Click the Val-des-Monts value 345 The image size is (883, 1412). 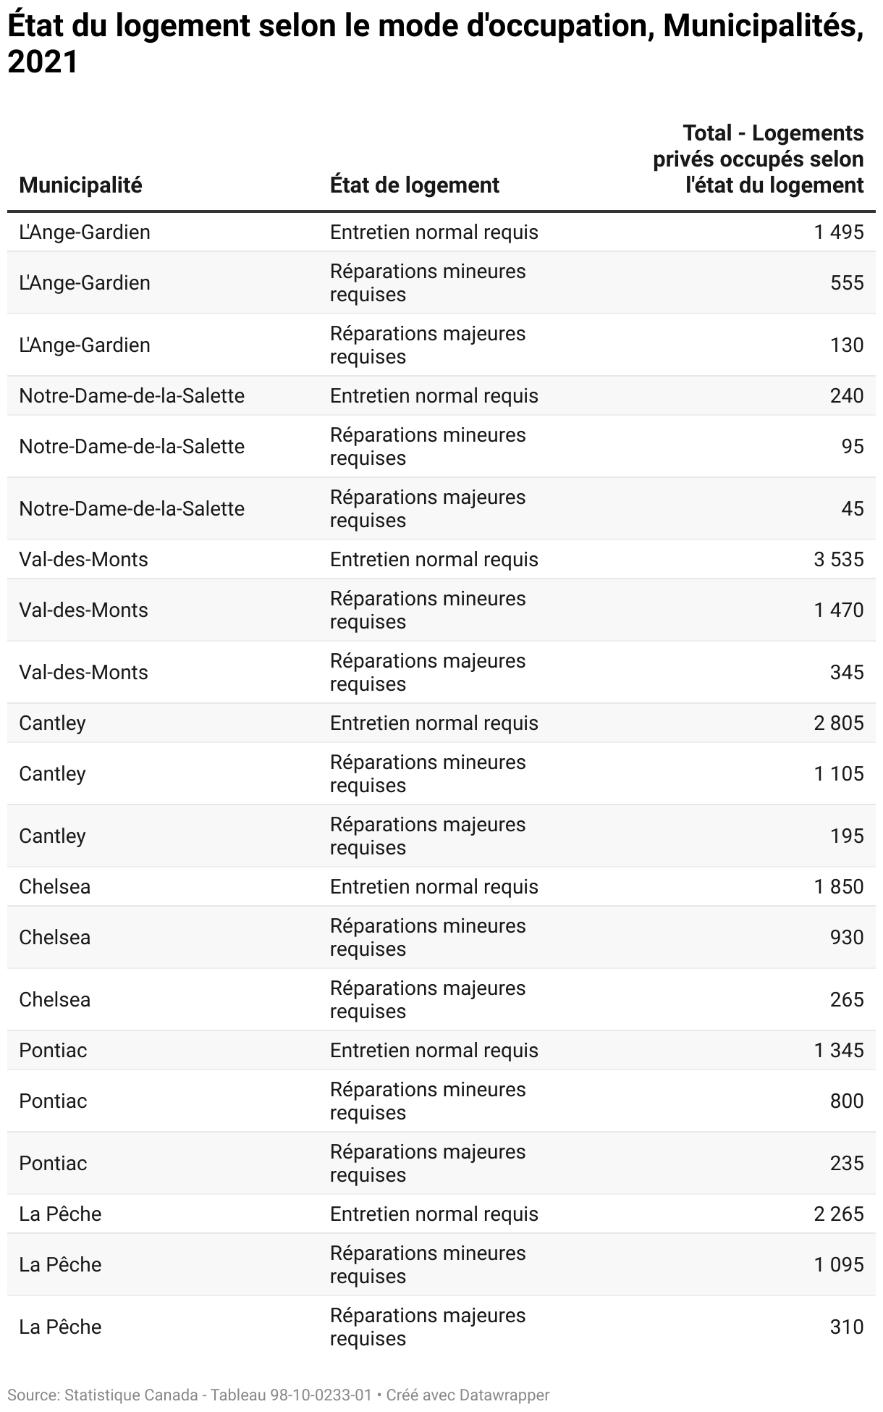click(x=847, y=673)
